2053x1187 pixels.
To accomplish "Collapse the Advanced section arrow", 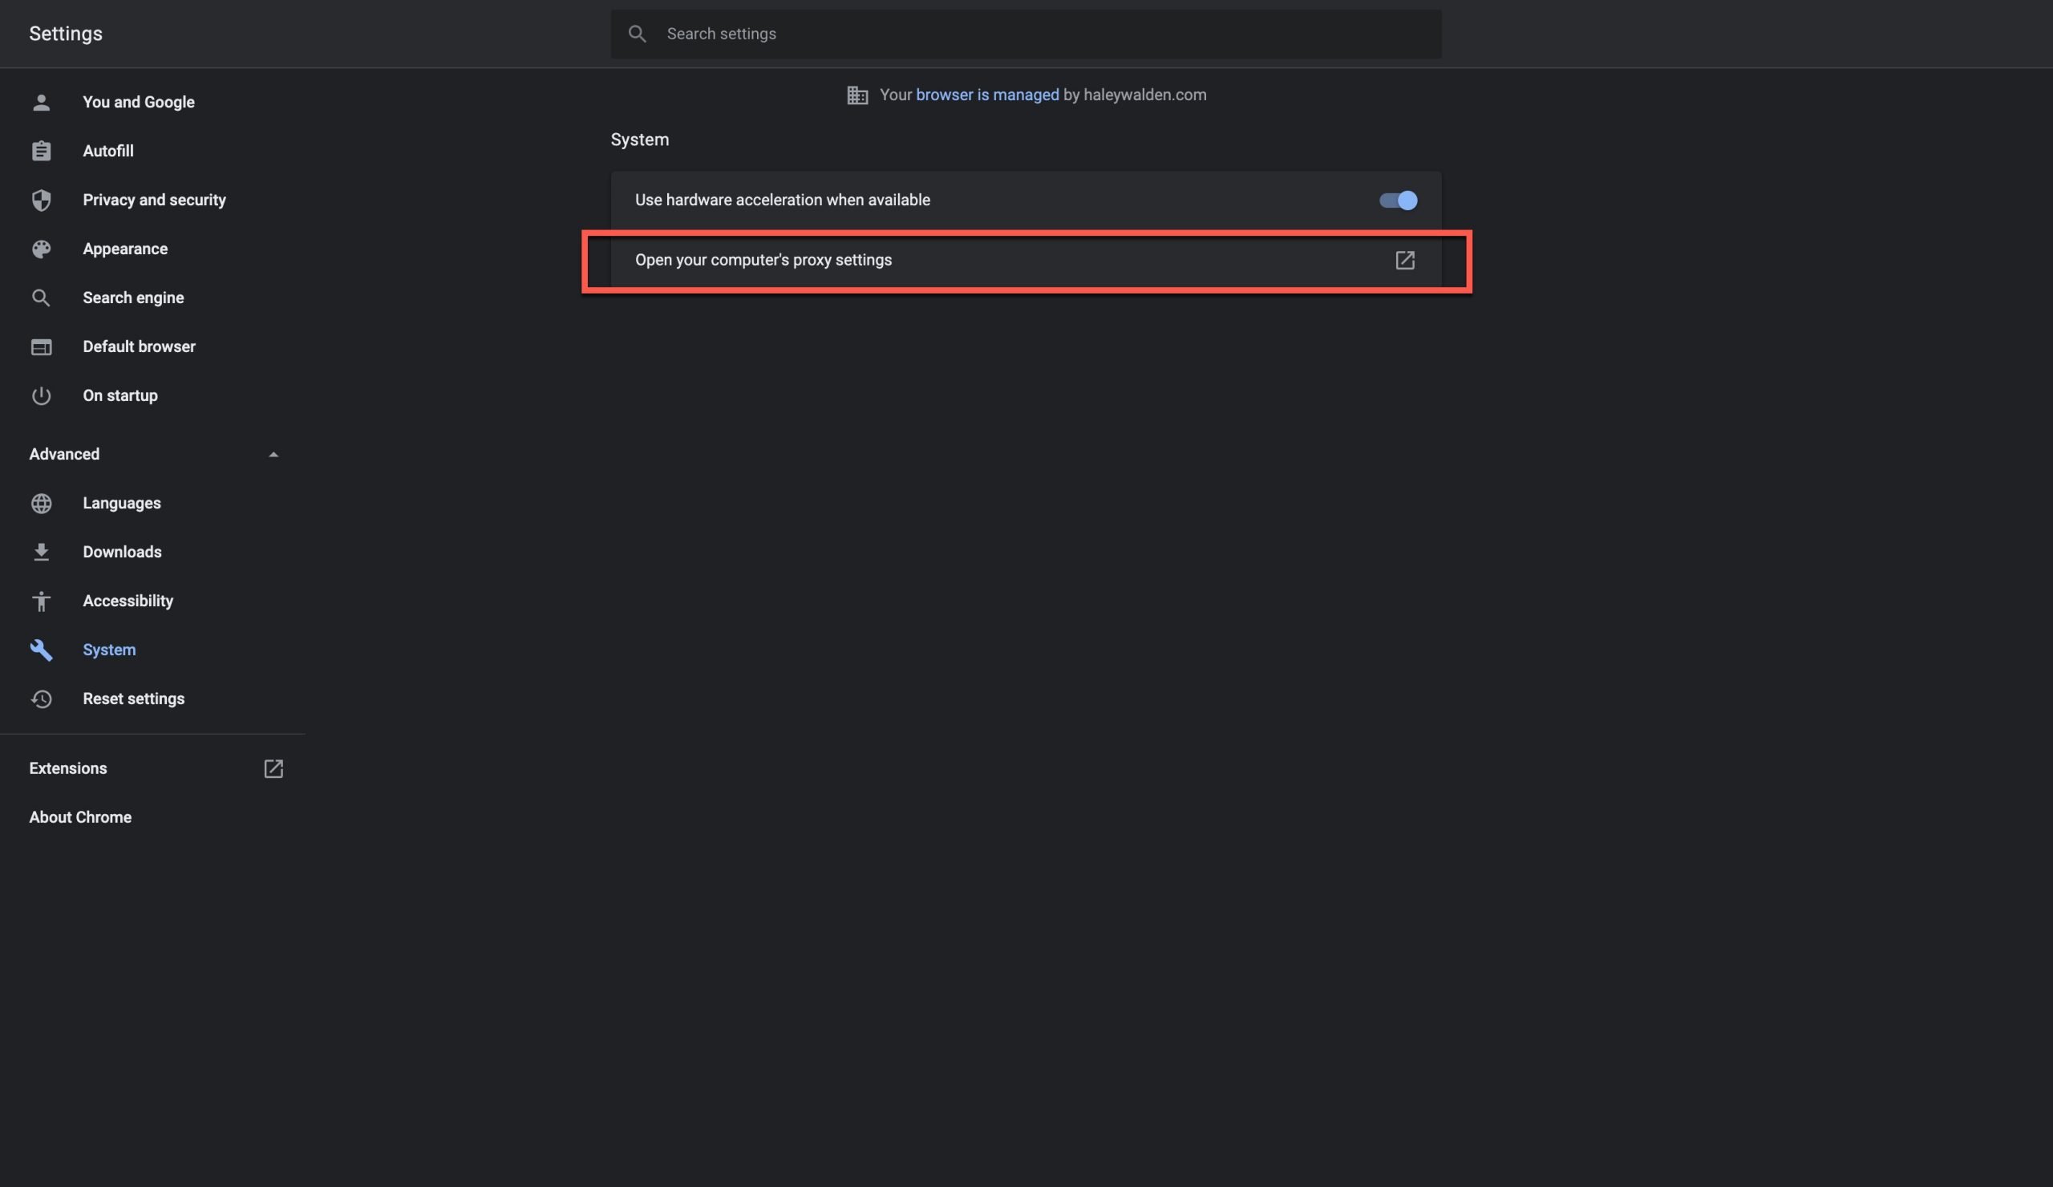I will tap(273, 455).
